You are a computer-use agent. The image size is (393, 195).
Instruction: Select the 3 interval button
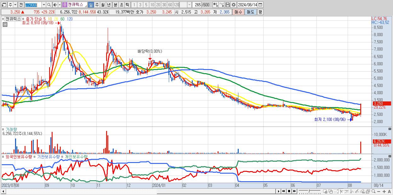coord(140,5)
